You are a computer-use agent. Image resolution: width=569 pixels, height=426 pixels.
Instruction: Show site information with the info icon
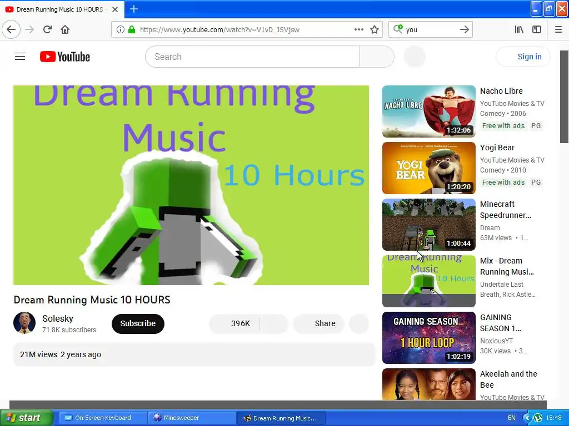(x=121, y=29)
